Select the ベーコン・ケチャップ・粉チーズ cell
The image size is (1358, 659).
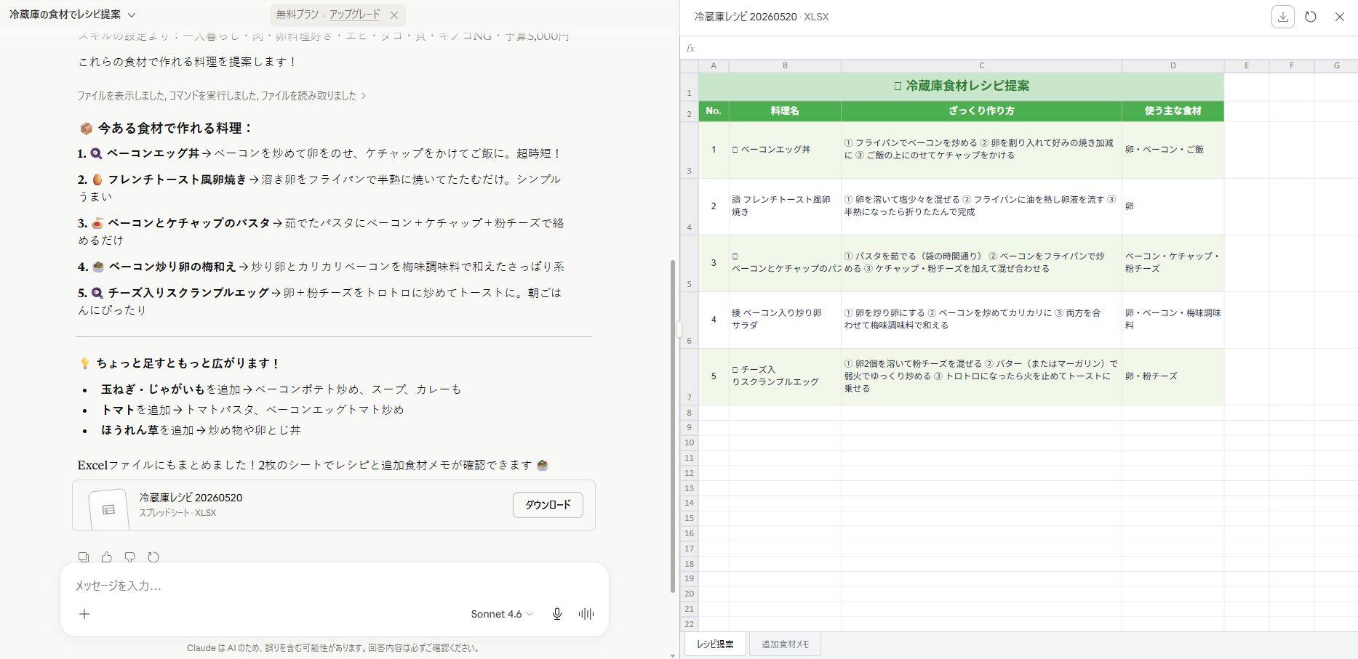pyautogui.click(x=1173, y=263)
